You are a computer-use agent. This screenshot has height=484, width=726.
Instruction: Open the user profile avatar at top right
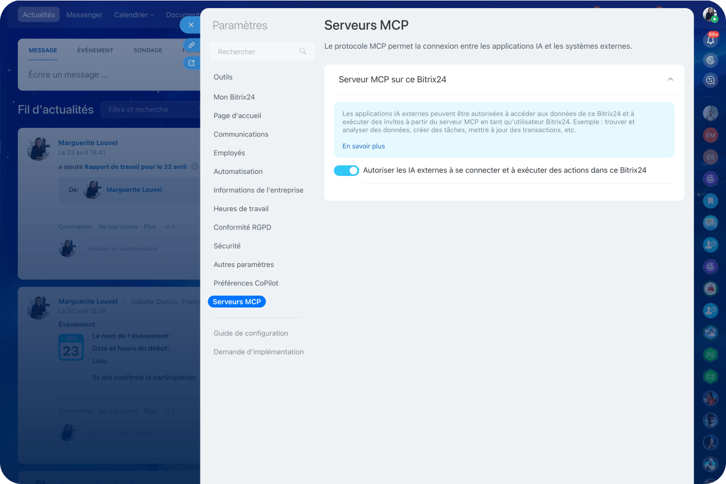point(710,15)
